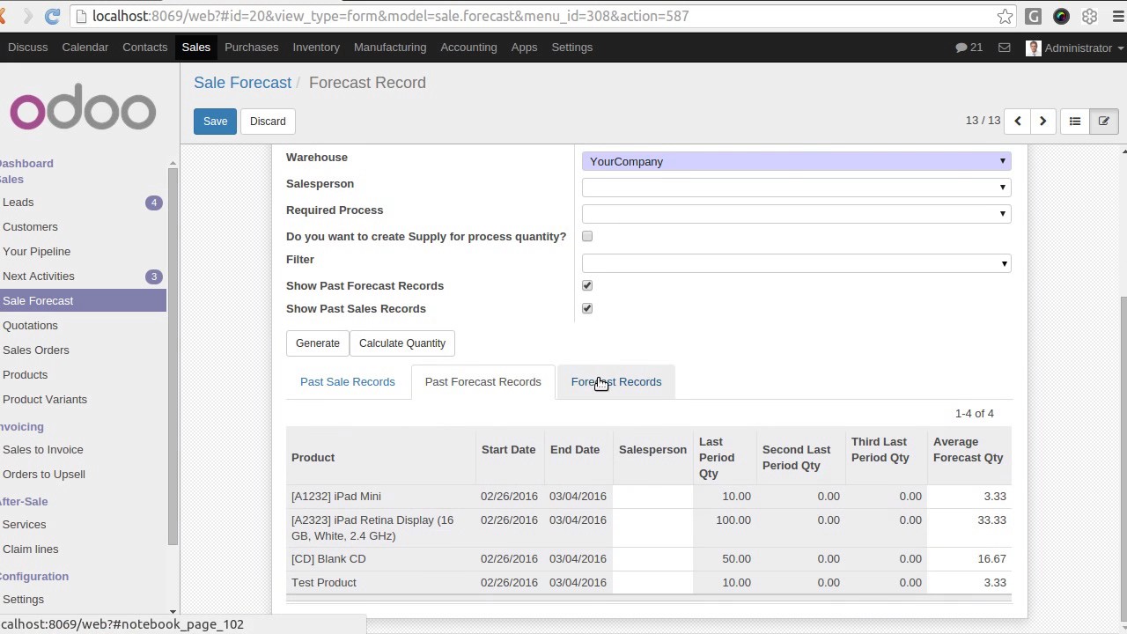Click the Administrator avatar picture
The image size is (1127, 634).
[1034, 48]
